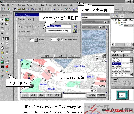Open the properties object dropdown mapTest
The image size is (134, 114).
point(132,52)
